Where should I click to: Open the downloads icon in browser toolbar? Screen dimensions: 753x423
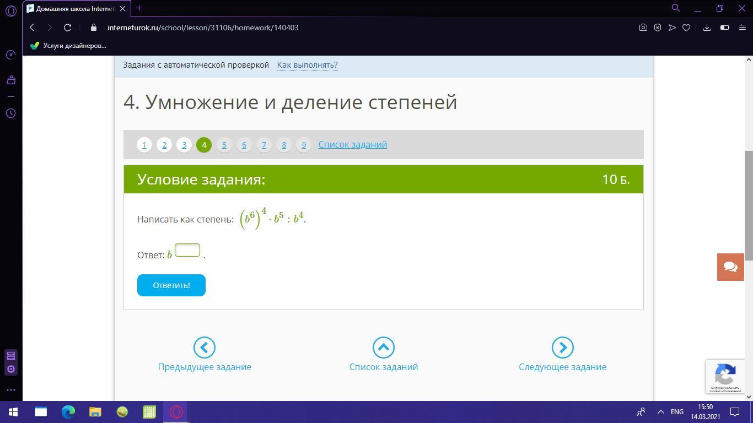tap(707, 28)
